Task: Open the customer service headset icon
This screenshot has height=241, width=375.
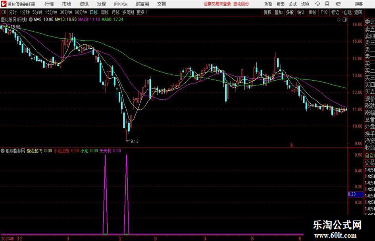Action: [x=317, y=4]
